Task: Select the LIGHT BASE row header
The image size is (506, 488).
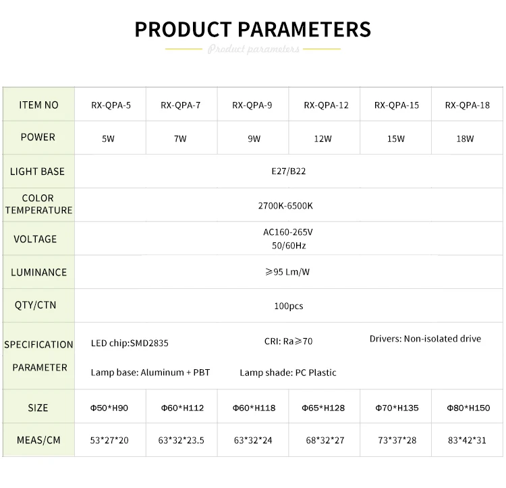Action: 37,171
